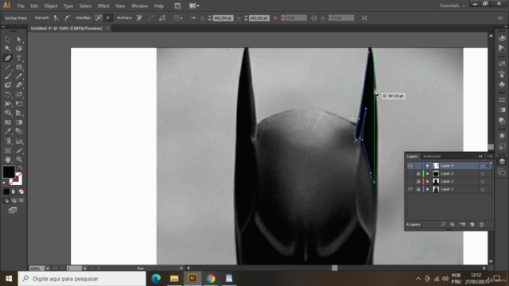This screenshot has width=509, height=286.
Task: Choose the Perspective Grid tool
Action: (19, 113)
